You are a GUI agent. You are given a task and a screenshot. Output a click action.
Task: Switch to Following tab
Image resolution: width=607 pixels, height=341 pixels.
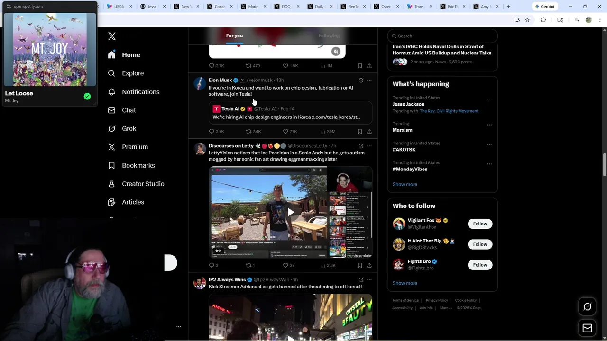point(329,36)
